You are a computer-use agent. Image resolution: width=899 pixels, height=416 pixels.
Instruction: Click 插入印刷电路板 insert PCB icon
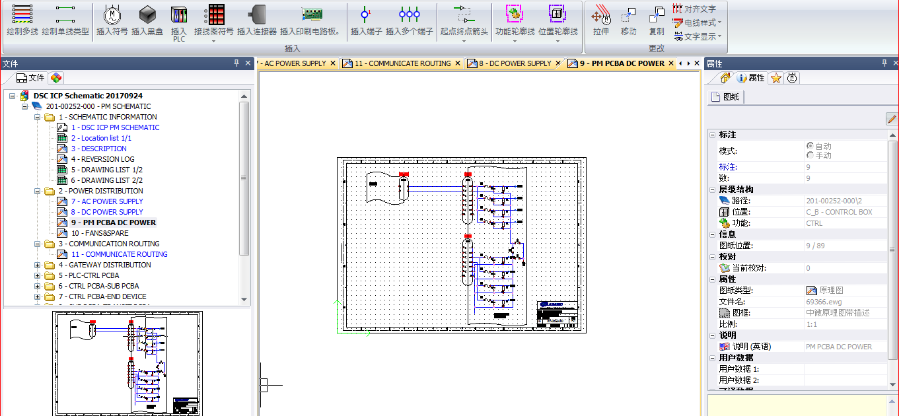tap(311, 20)
